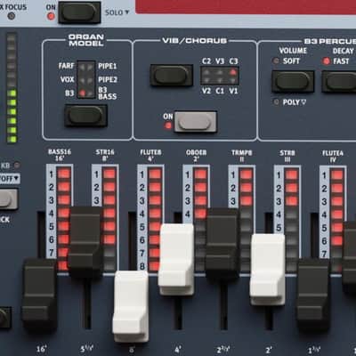This screenshot has width=356, height=356.
Task: Click the 8' white drawbar handle
Action: click(x=131, y=306)
